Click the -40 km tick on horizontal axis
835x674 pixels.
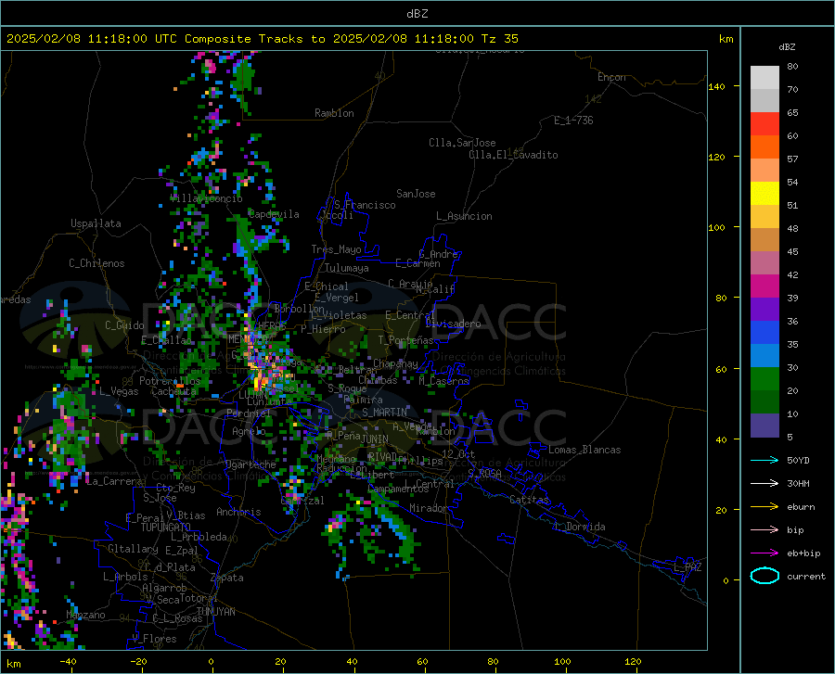click(x=68, y=661)
